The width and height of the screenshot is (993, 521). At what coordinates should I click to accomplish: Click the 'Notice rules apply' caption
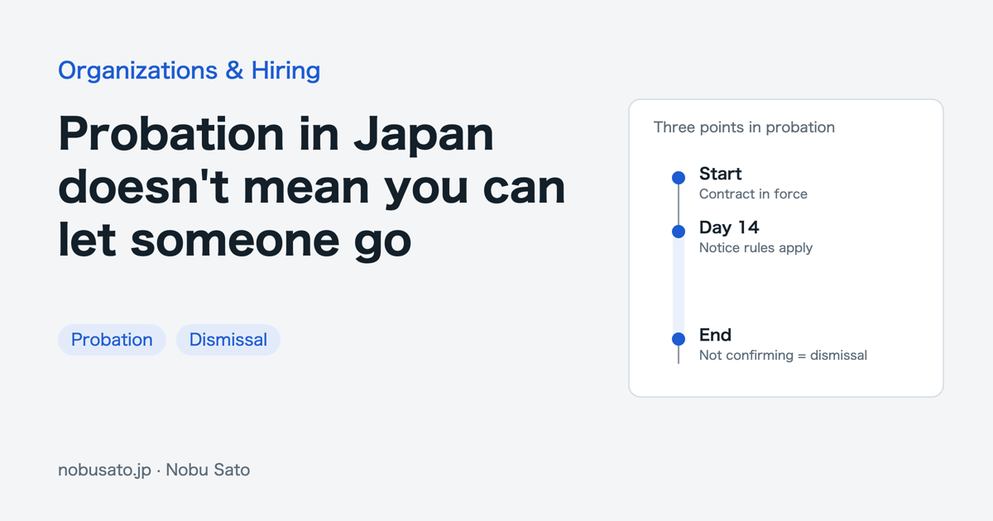[x=756, y=248]
